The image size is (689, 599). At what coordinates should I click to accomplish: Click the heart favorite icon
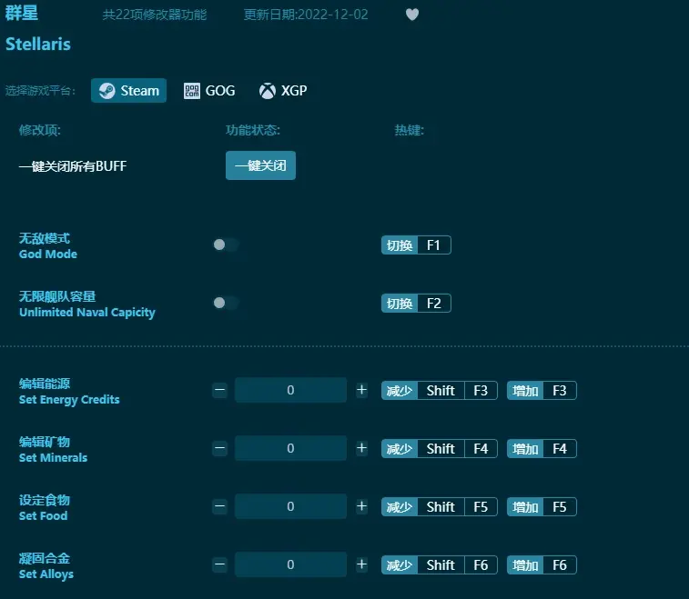[411, 15]
